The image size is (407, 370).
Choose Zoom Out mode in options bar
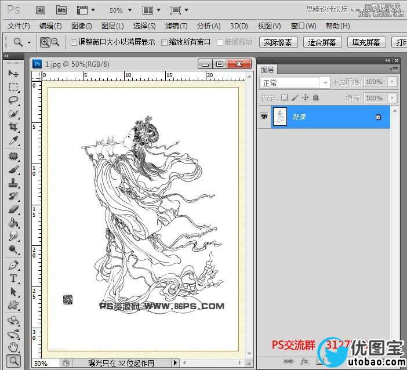tap(55, 42)
